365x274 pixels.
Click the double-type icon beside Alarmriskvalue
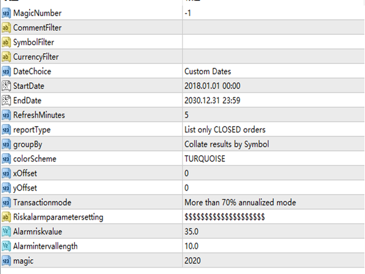pos(6,232)
